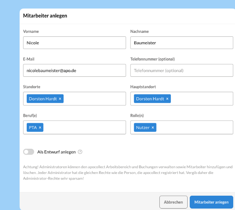
Task: Click the empty Telefonnummer (optional) field
Action: (182, 70)
